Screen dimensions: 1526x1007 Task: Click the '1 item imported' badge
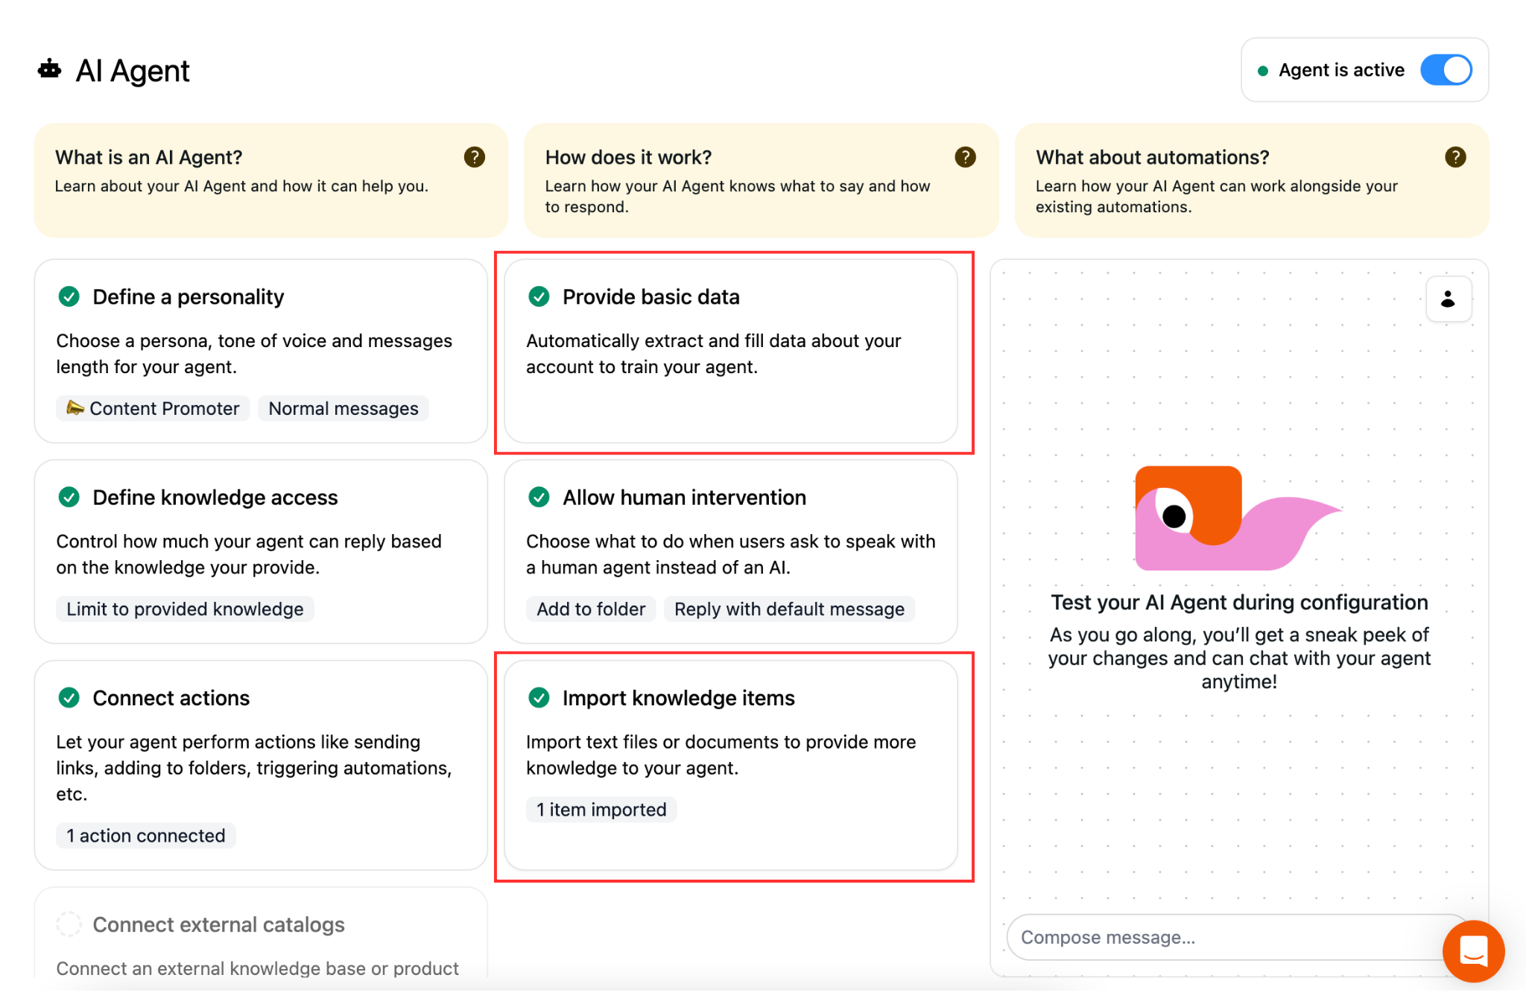point(601,809)
